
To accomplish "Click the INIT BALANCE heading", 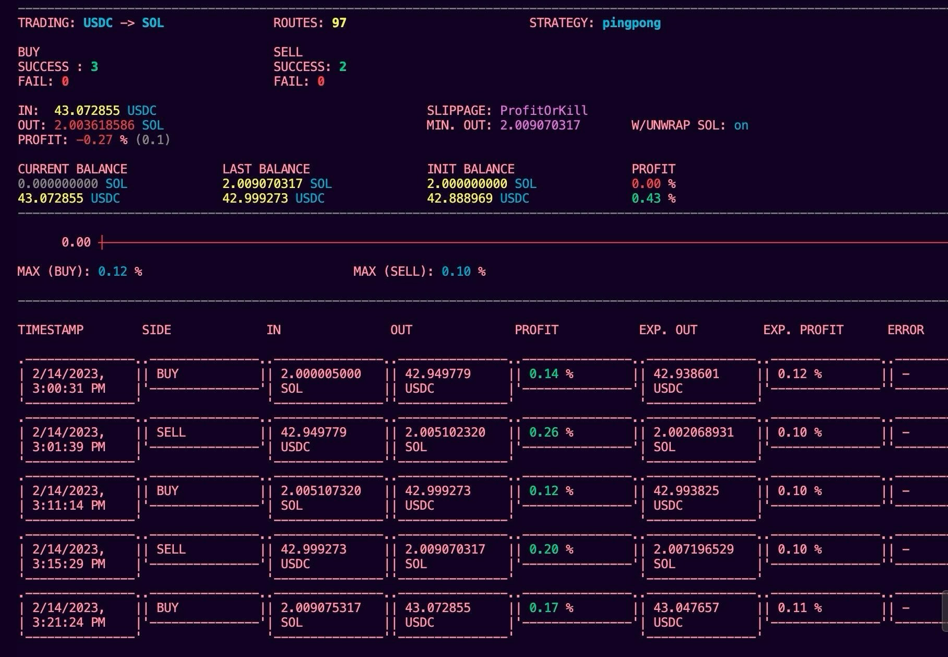I will click(470, 169).
